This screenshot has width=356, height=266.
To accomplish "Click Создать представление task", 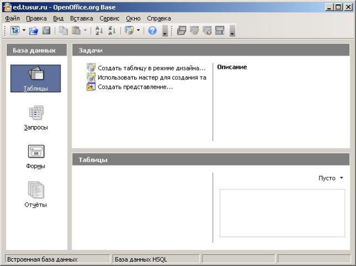I will point(135,87).
